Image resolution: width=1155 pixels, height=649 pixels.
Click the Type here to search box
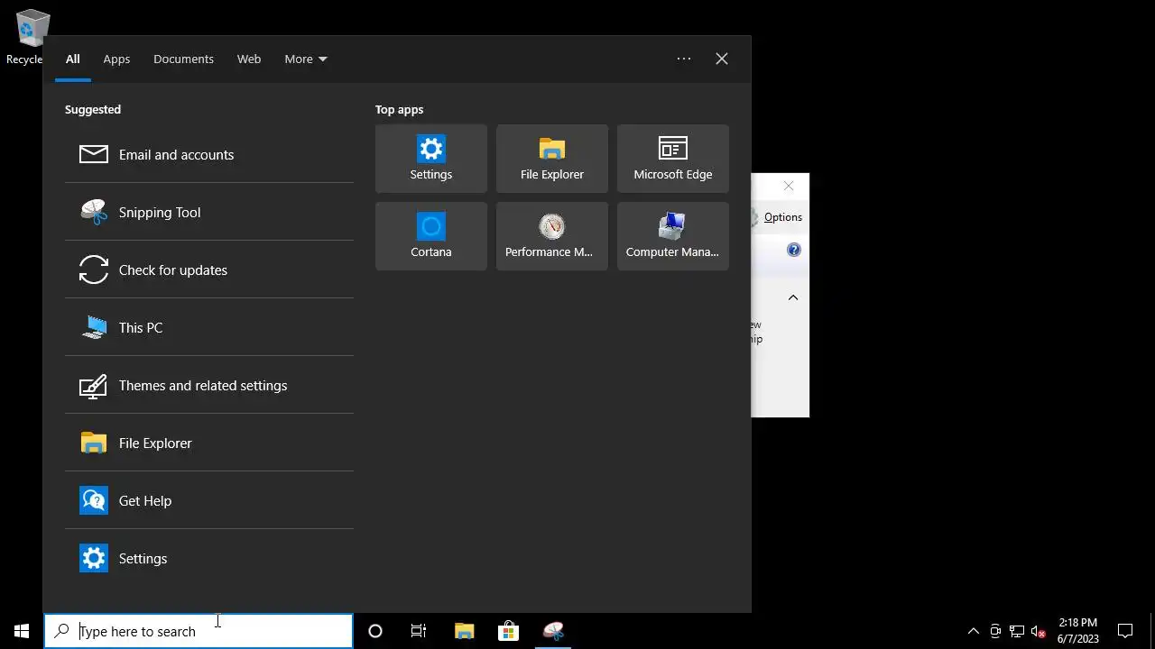click(199, 631)
